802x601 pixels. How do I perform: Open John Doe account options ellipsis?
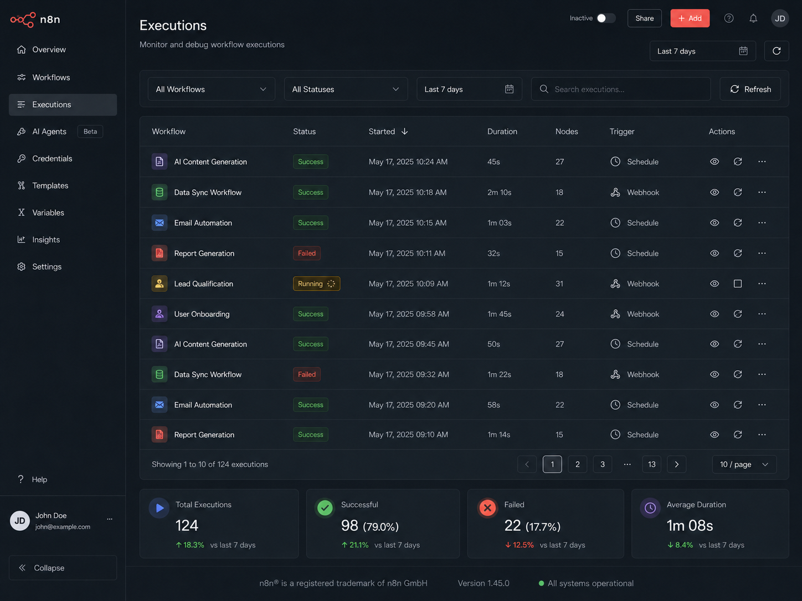[110, 519]
